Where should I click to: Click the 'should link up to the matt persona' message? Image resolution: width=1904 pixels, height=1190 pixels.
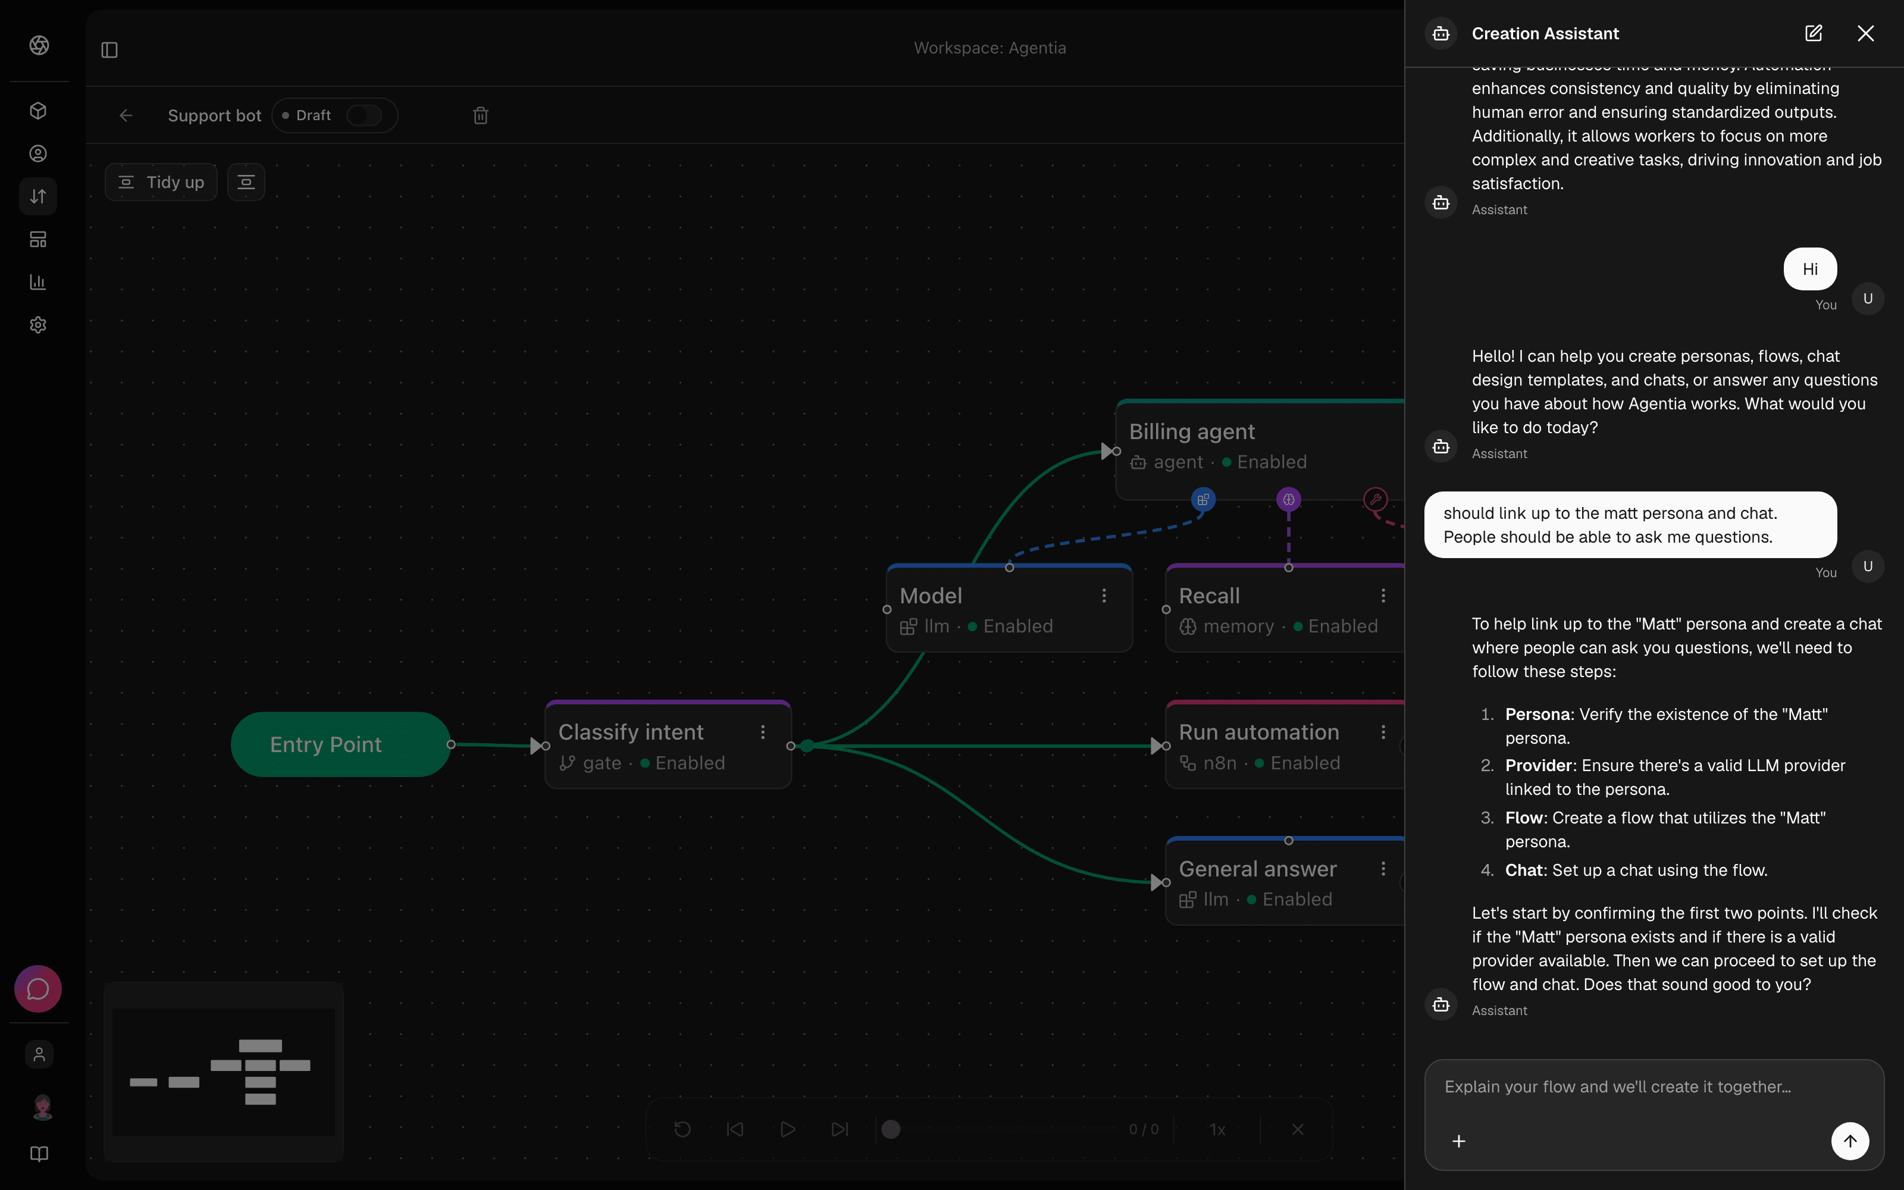(1630, 525)
